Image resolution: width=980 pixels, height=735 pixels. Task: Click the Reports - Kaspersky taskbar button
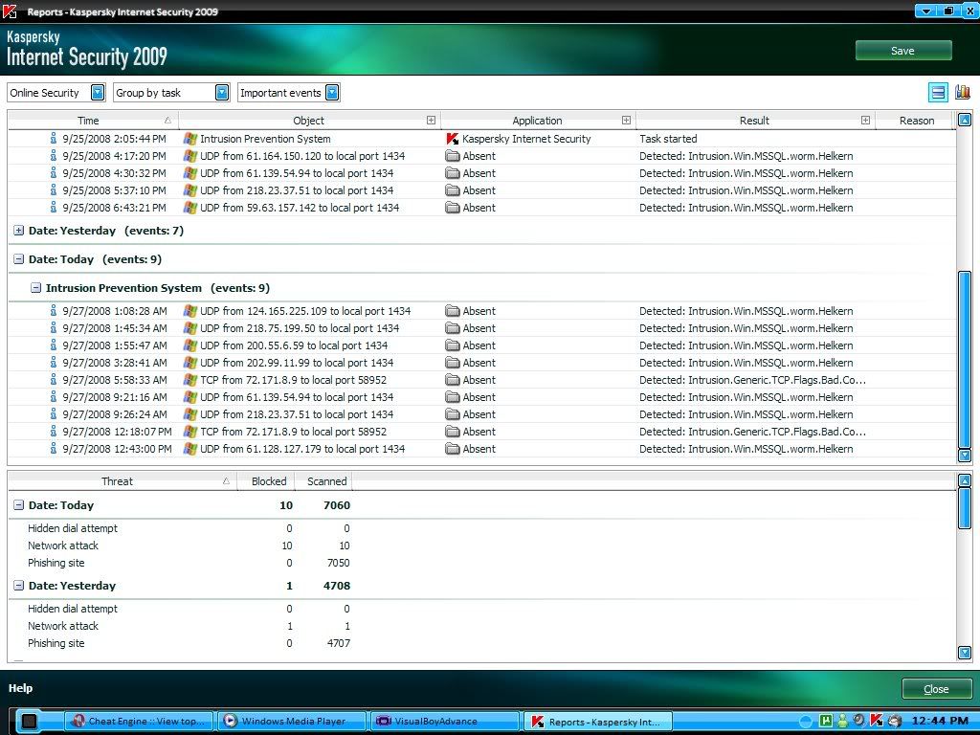[x=598, y=722]
